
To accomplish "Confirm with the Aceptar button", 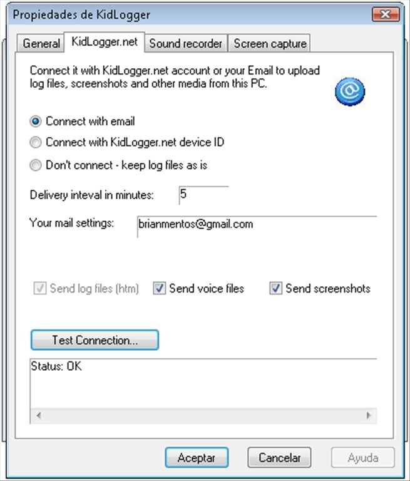I will tap(197, 457).
